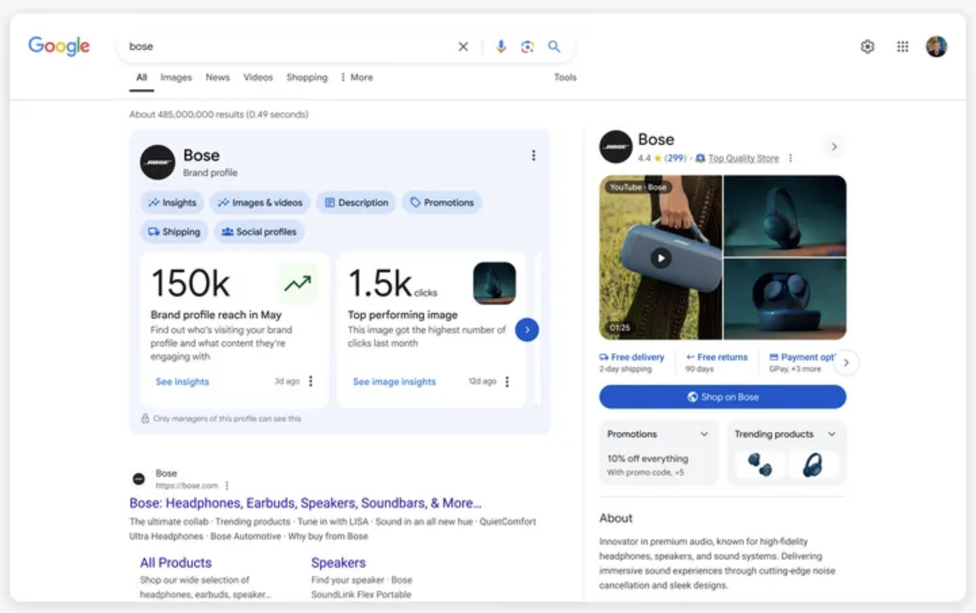This screenshot has width=976, height=613.
Task: Play the Bose YouTube video
Action: [x=661, y=258]
